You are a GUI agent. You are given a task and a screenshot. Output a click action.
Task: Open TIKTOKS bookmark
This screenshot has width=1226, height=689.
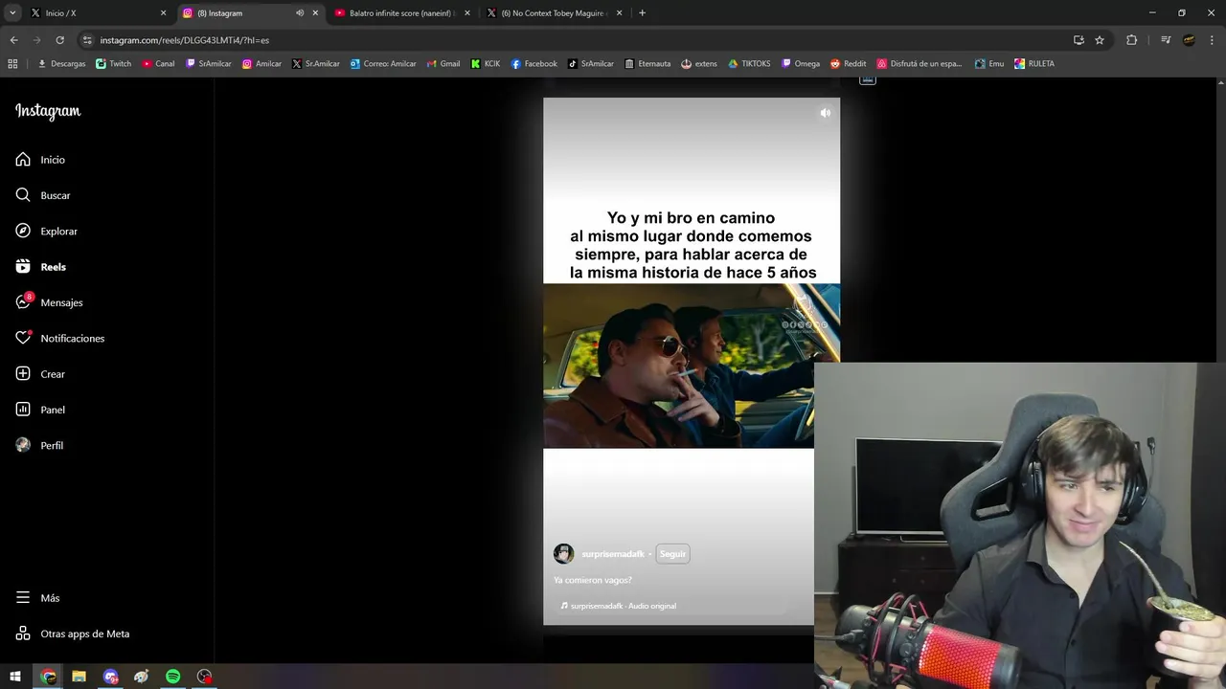pos(749,64)
